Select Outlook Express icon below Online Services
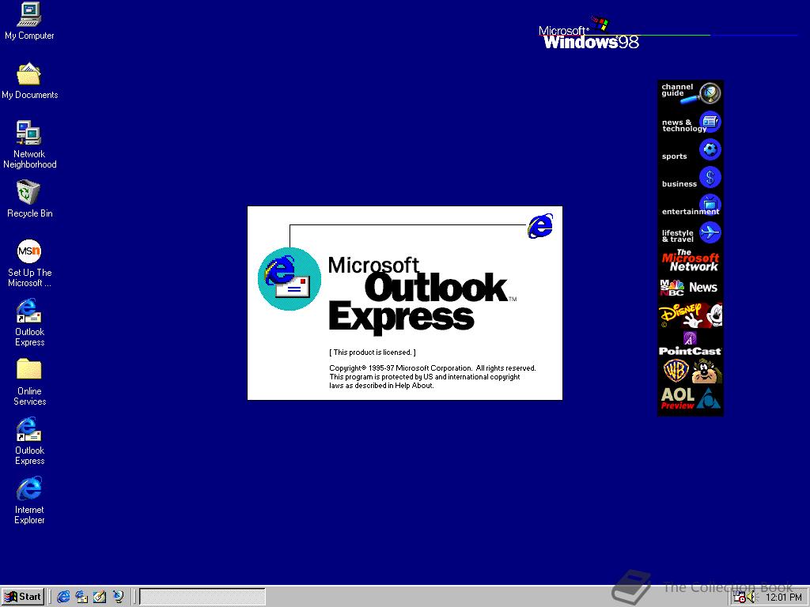The image size is (810, 607). 29,441
